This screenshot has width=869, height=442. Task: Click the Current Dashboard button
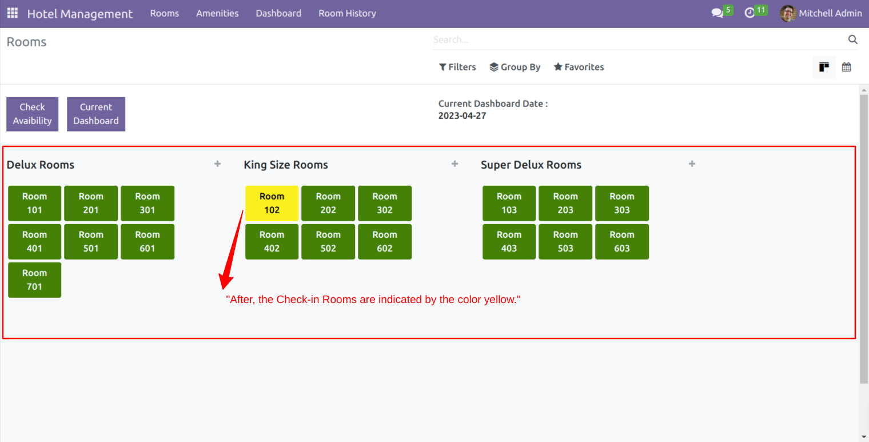[x=96, y=114]
